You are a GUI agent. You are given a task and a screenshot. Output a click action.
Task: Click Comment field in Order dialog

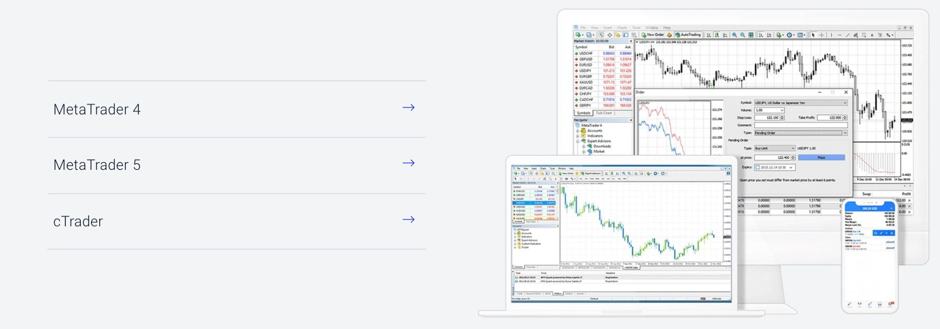[x=801, y=125]
